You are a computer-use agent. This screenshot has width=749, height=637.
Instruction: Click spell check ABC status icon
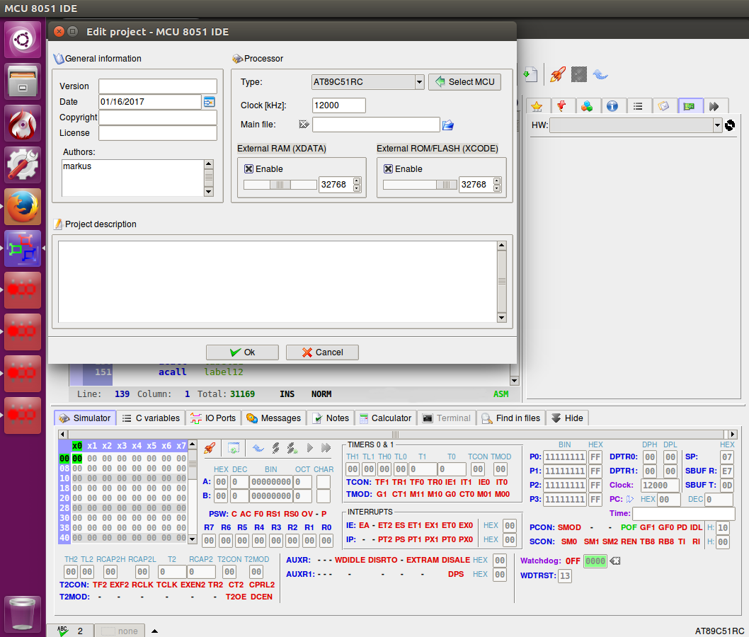[x=62, y=631]
